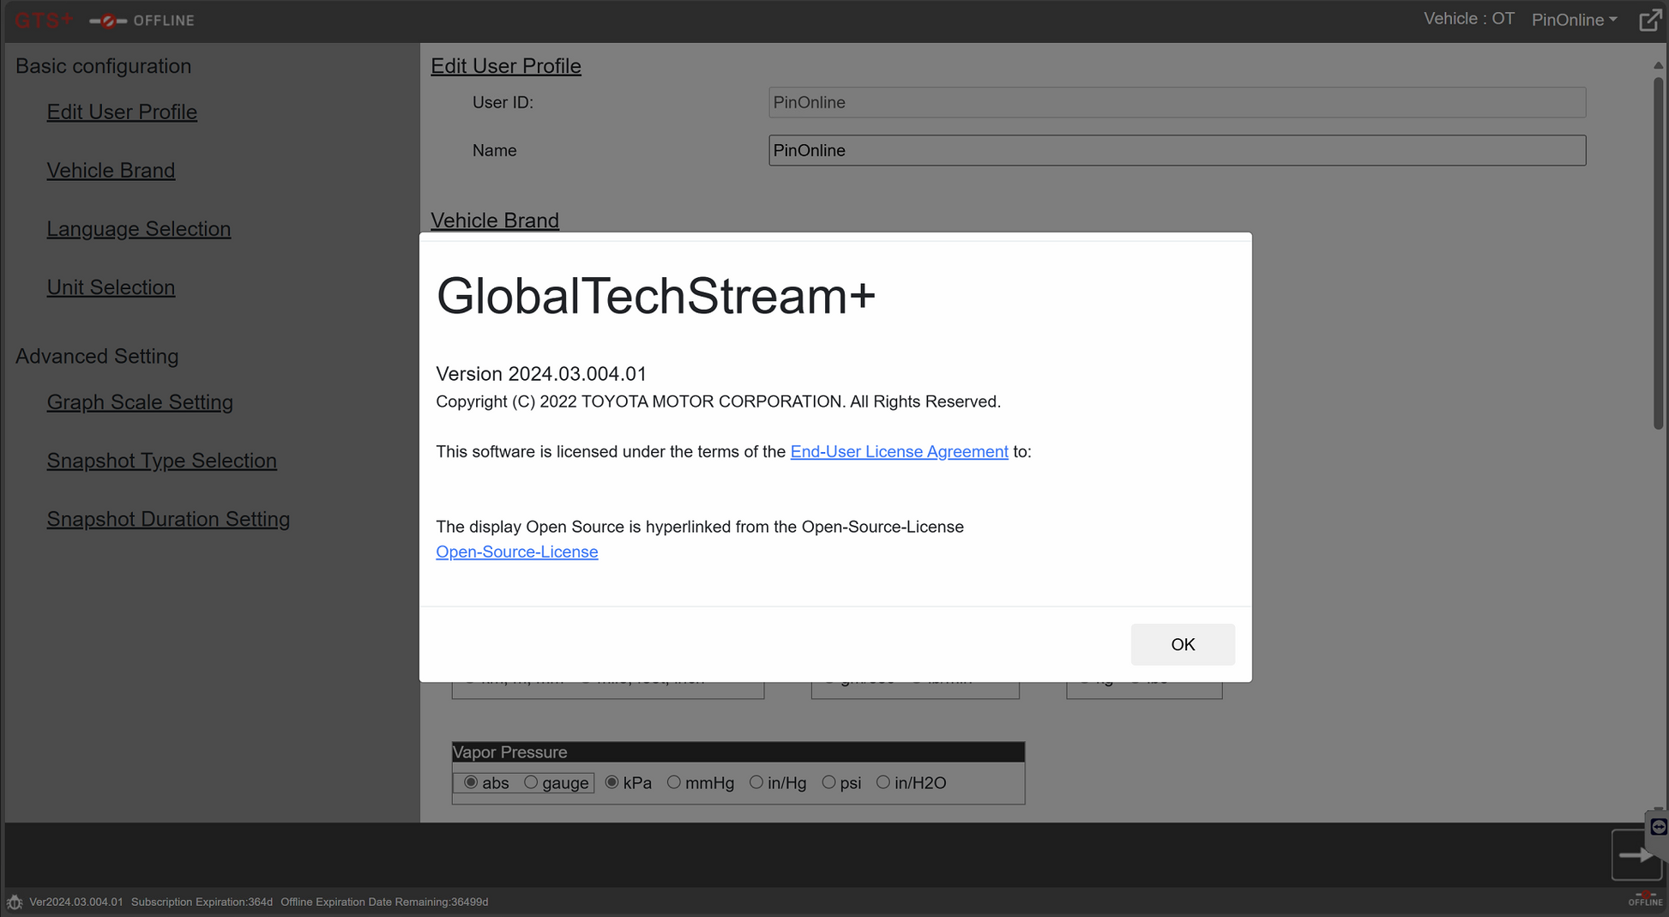Select the abs vapor pressure radio button
Viewport: 1669px width, 917px height.
point(471,782)
